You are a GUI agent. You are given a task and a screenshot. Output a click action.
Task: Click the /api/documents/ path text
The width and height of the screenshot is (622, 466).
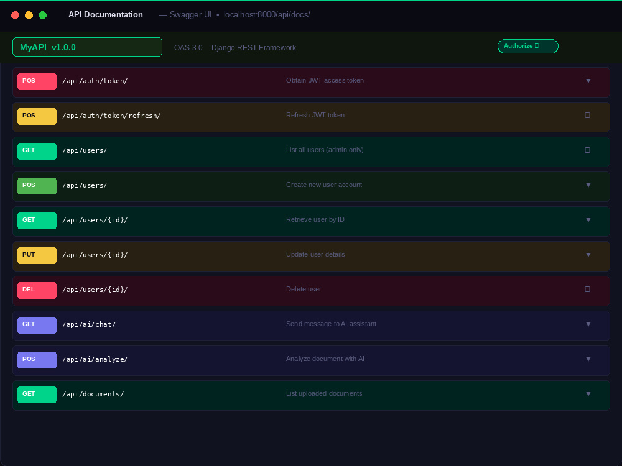93,394
